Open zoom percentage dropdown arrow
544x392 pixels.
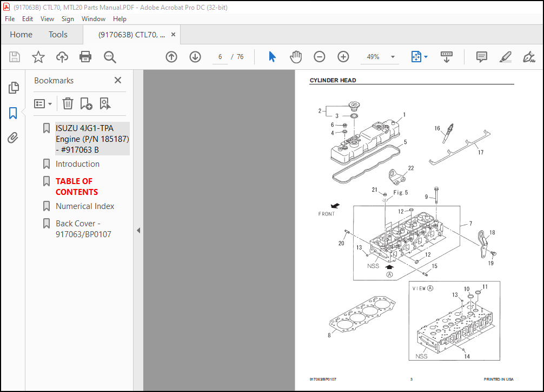[x=393, y=57]
